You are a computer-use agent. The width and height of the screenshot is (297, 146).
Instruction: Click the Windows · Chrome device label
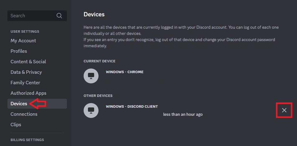coord(124,72)
